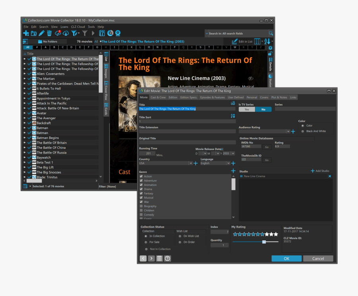Check the Biography genre checkbox
This screenshot has width=358, height=296.
point(141,206)
